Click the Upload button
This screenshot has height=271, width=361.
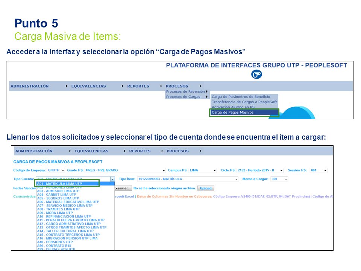point(206,188)
